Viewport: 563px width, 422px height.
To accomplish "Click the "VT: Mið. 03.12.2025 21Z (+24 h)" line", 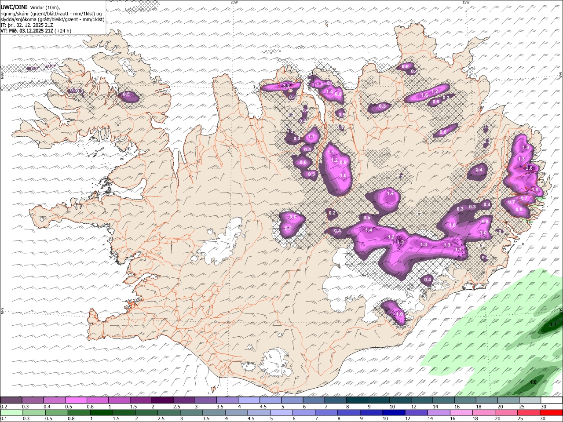I will coord(36,31).
